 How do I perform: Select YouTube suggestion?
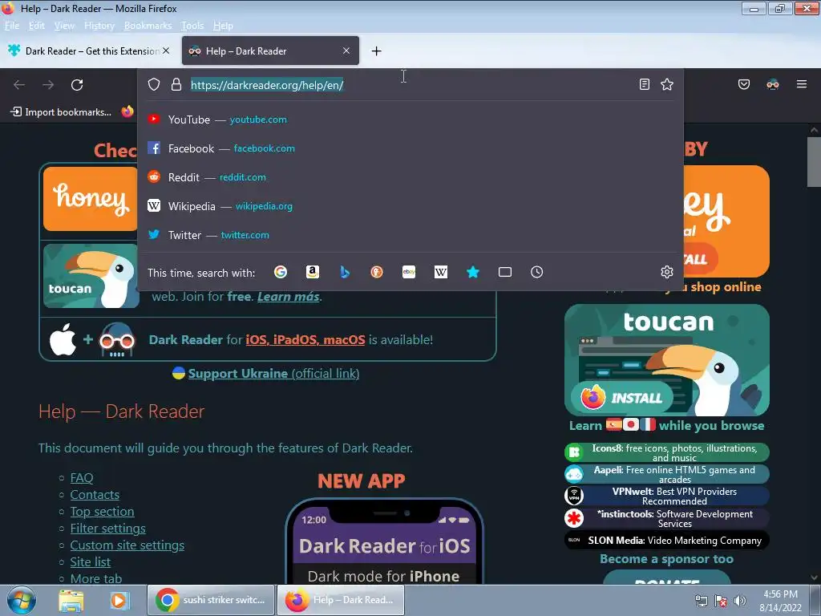click(x=410, y=120)
